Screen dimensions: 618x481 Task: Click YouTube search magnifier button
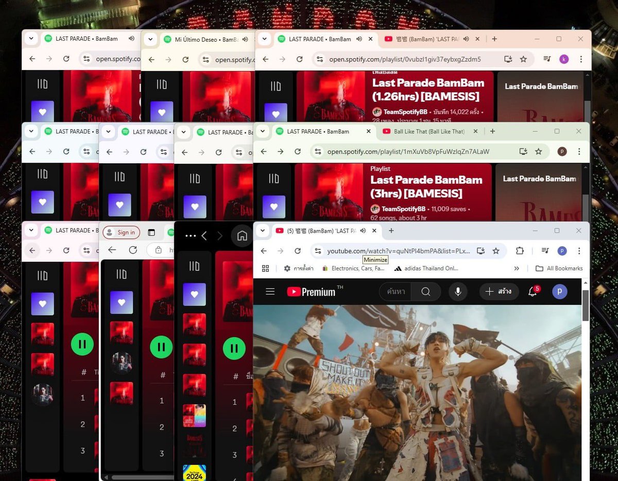tap(425, 291)
